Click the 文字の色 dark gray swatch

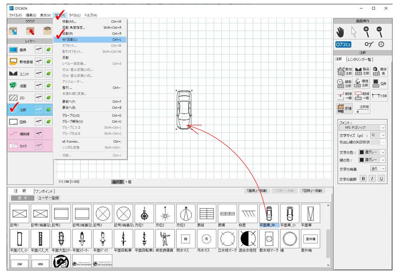tap(362, 152)
